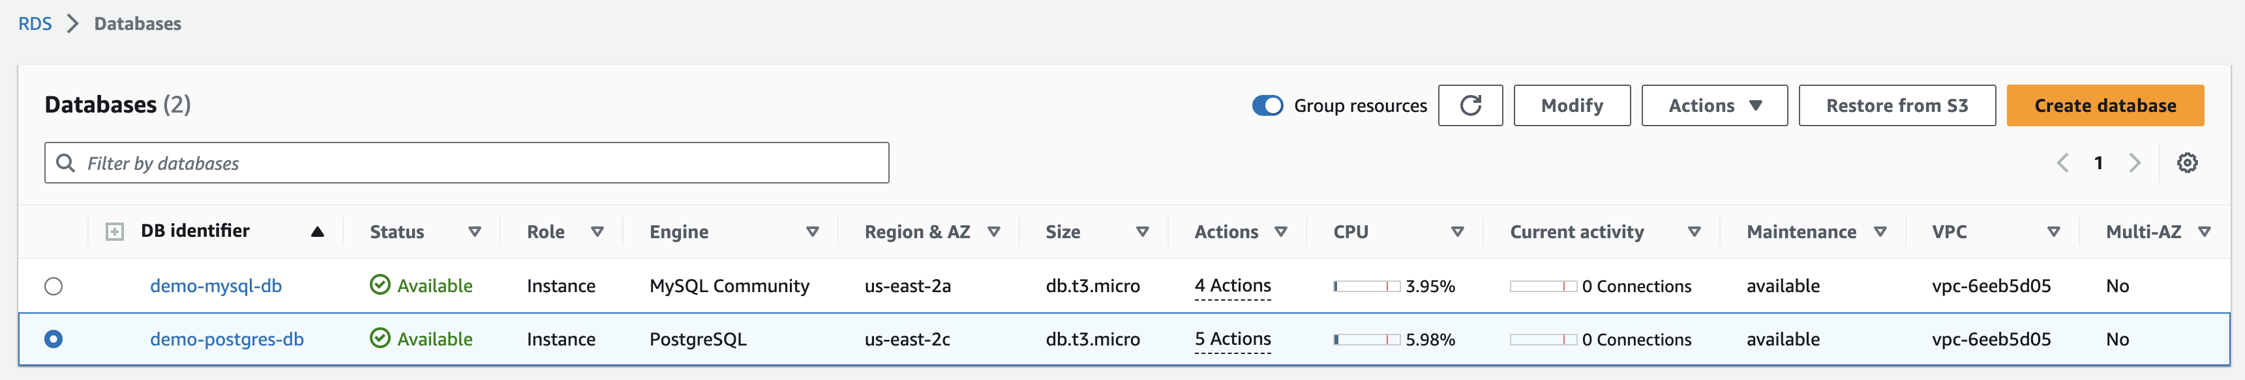The image size is (2245, 380).
Task: Navigate to RDS breadcrumb link
Action: tap(35, 23)
